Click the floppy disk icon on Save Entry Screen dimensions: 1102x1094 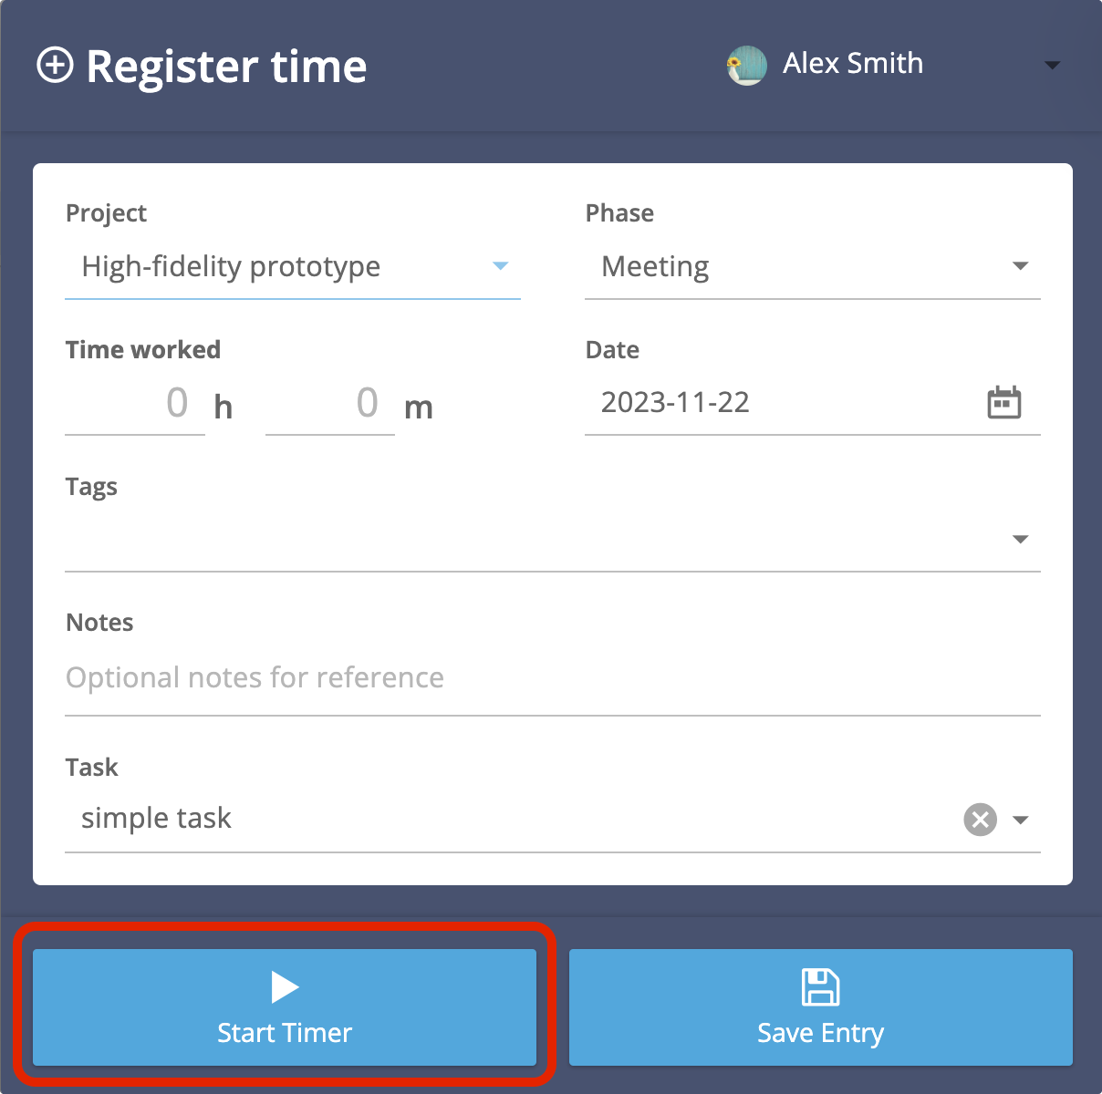click(x=820, y=986)
